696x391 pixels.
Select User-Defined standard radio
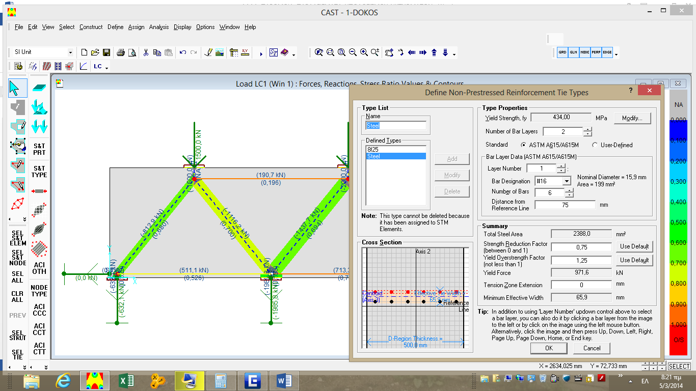point(595,145)
